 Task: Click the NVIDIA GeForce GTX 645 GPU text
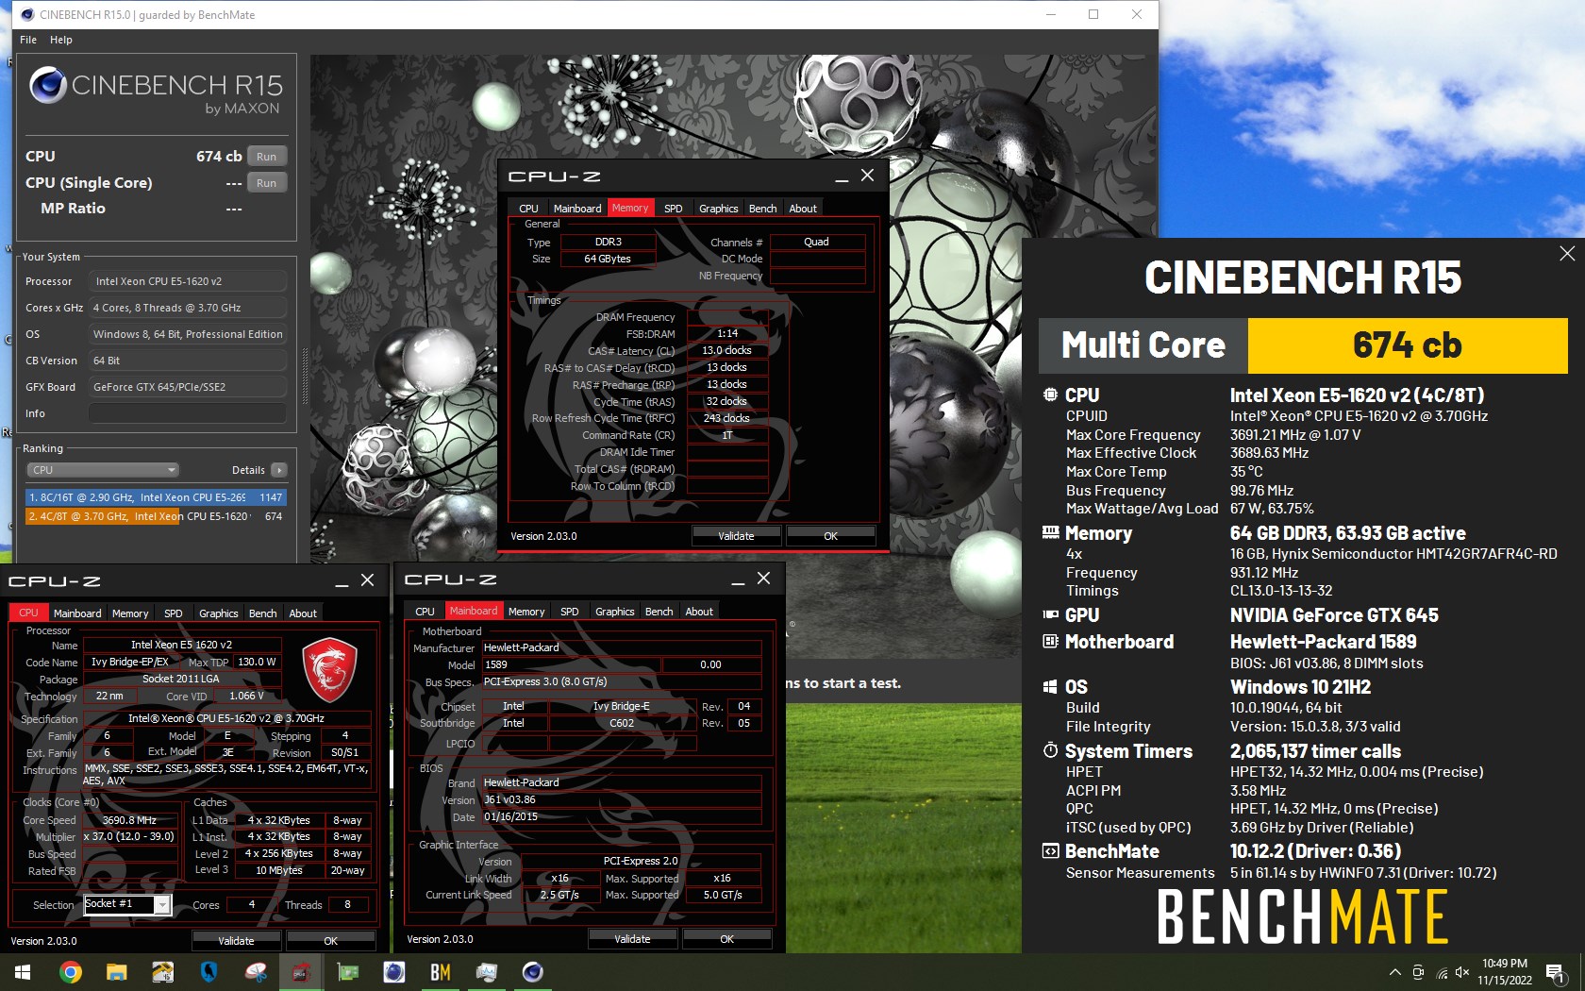click(1334, 615)
